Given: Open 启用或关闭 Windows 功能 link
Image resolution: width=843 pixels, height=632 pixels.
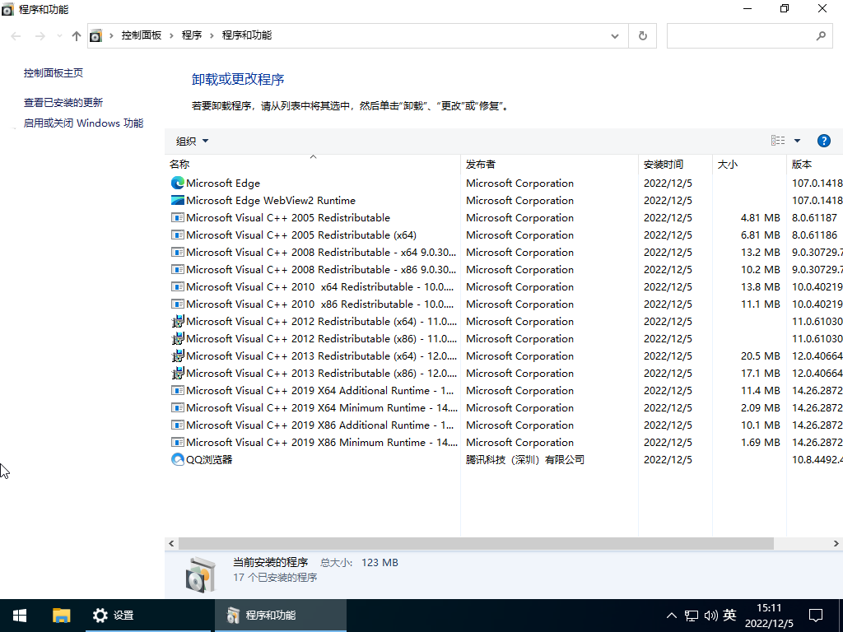Looking at the screenshot, I should (x=83, y=123).
